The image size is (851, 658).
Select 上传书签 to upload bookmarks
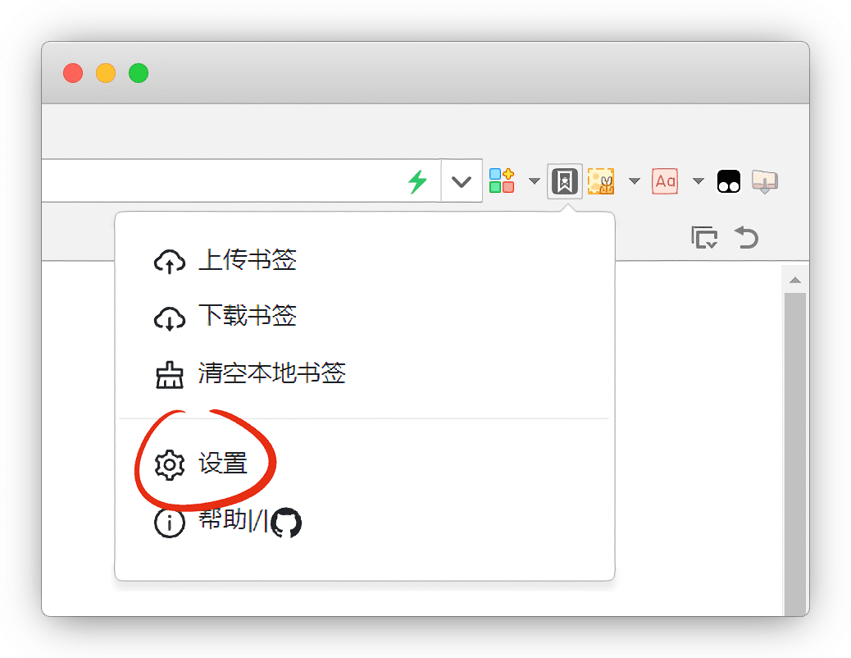[247, 261]
